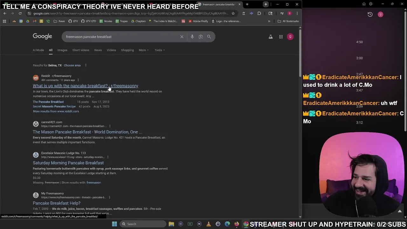The height and width of the screenshot is (229, 407).
Task: Open the history clock icon in side panel
Action: (x=370, y=14)
